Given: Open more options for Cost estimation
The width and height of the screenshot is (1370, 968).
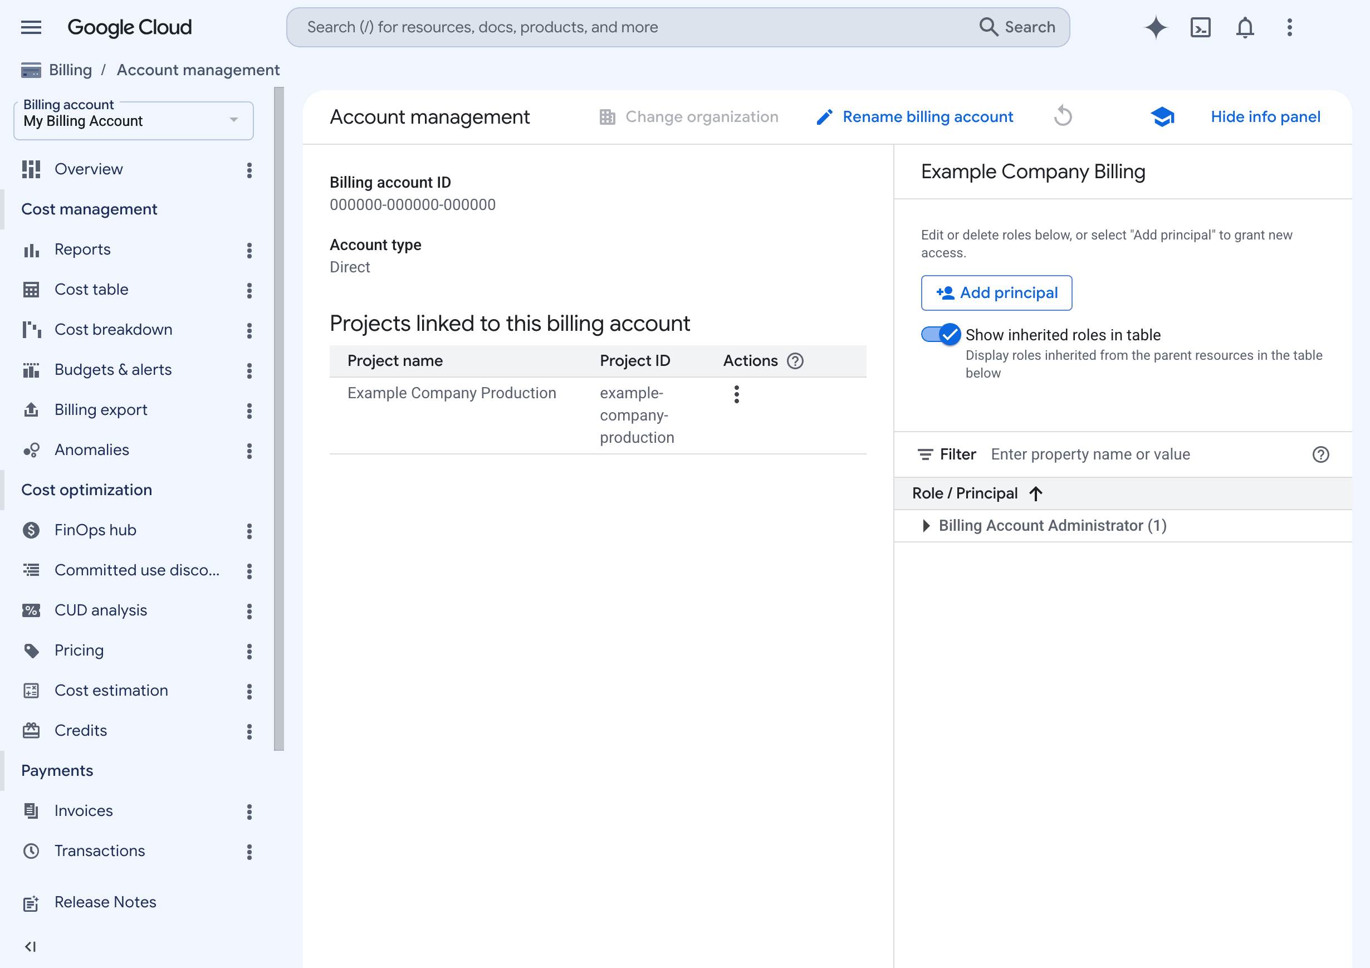Looking at the screenshot, I should [x=249, y=692].
